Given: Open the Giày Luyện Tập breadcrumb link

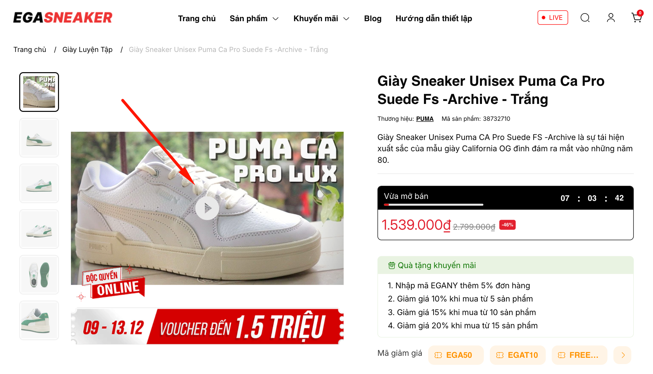Looking at the screenshot, I should (88, 50).
